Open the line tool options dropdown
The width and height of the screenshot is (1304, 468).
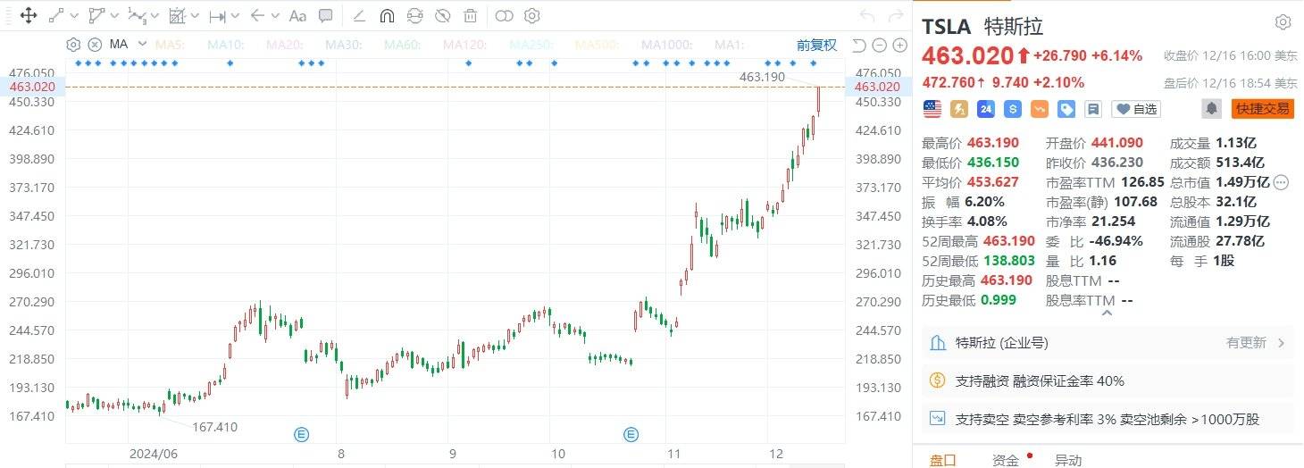(74, 16)
